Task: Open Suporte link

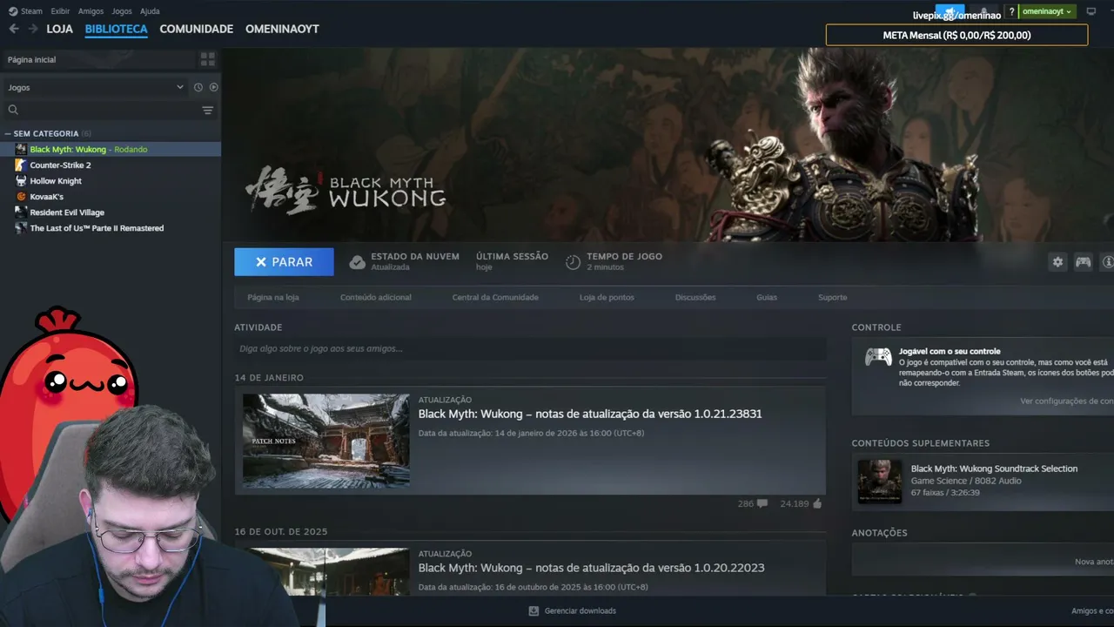Action: (832, 297)
